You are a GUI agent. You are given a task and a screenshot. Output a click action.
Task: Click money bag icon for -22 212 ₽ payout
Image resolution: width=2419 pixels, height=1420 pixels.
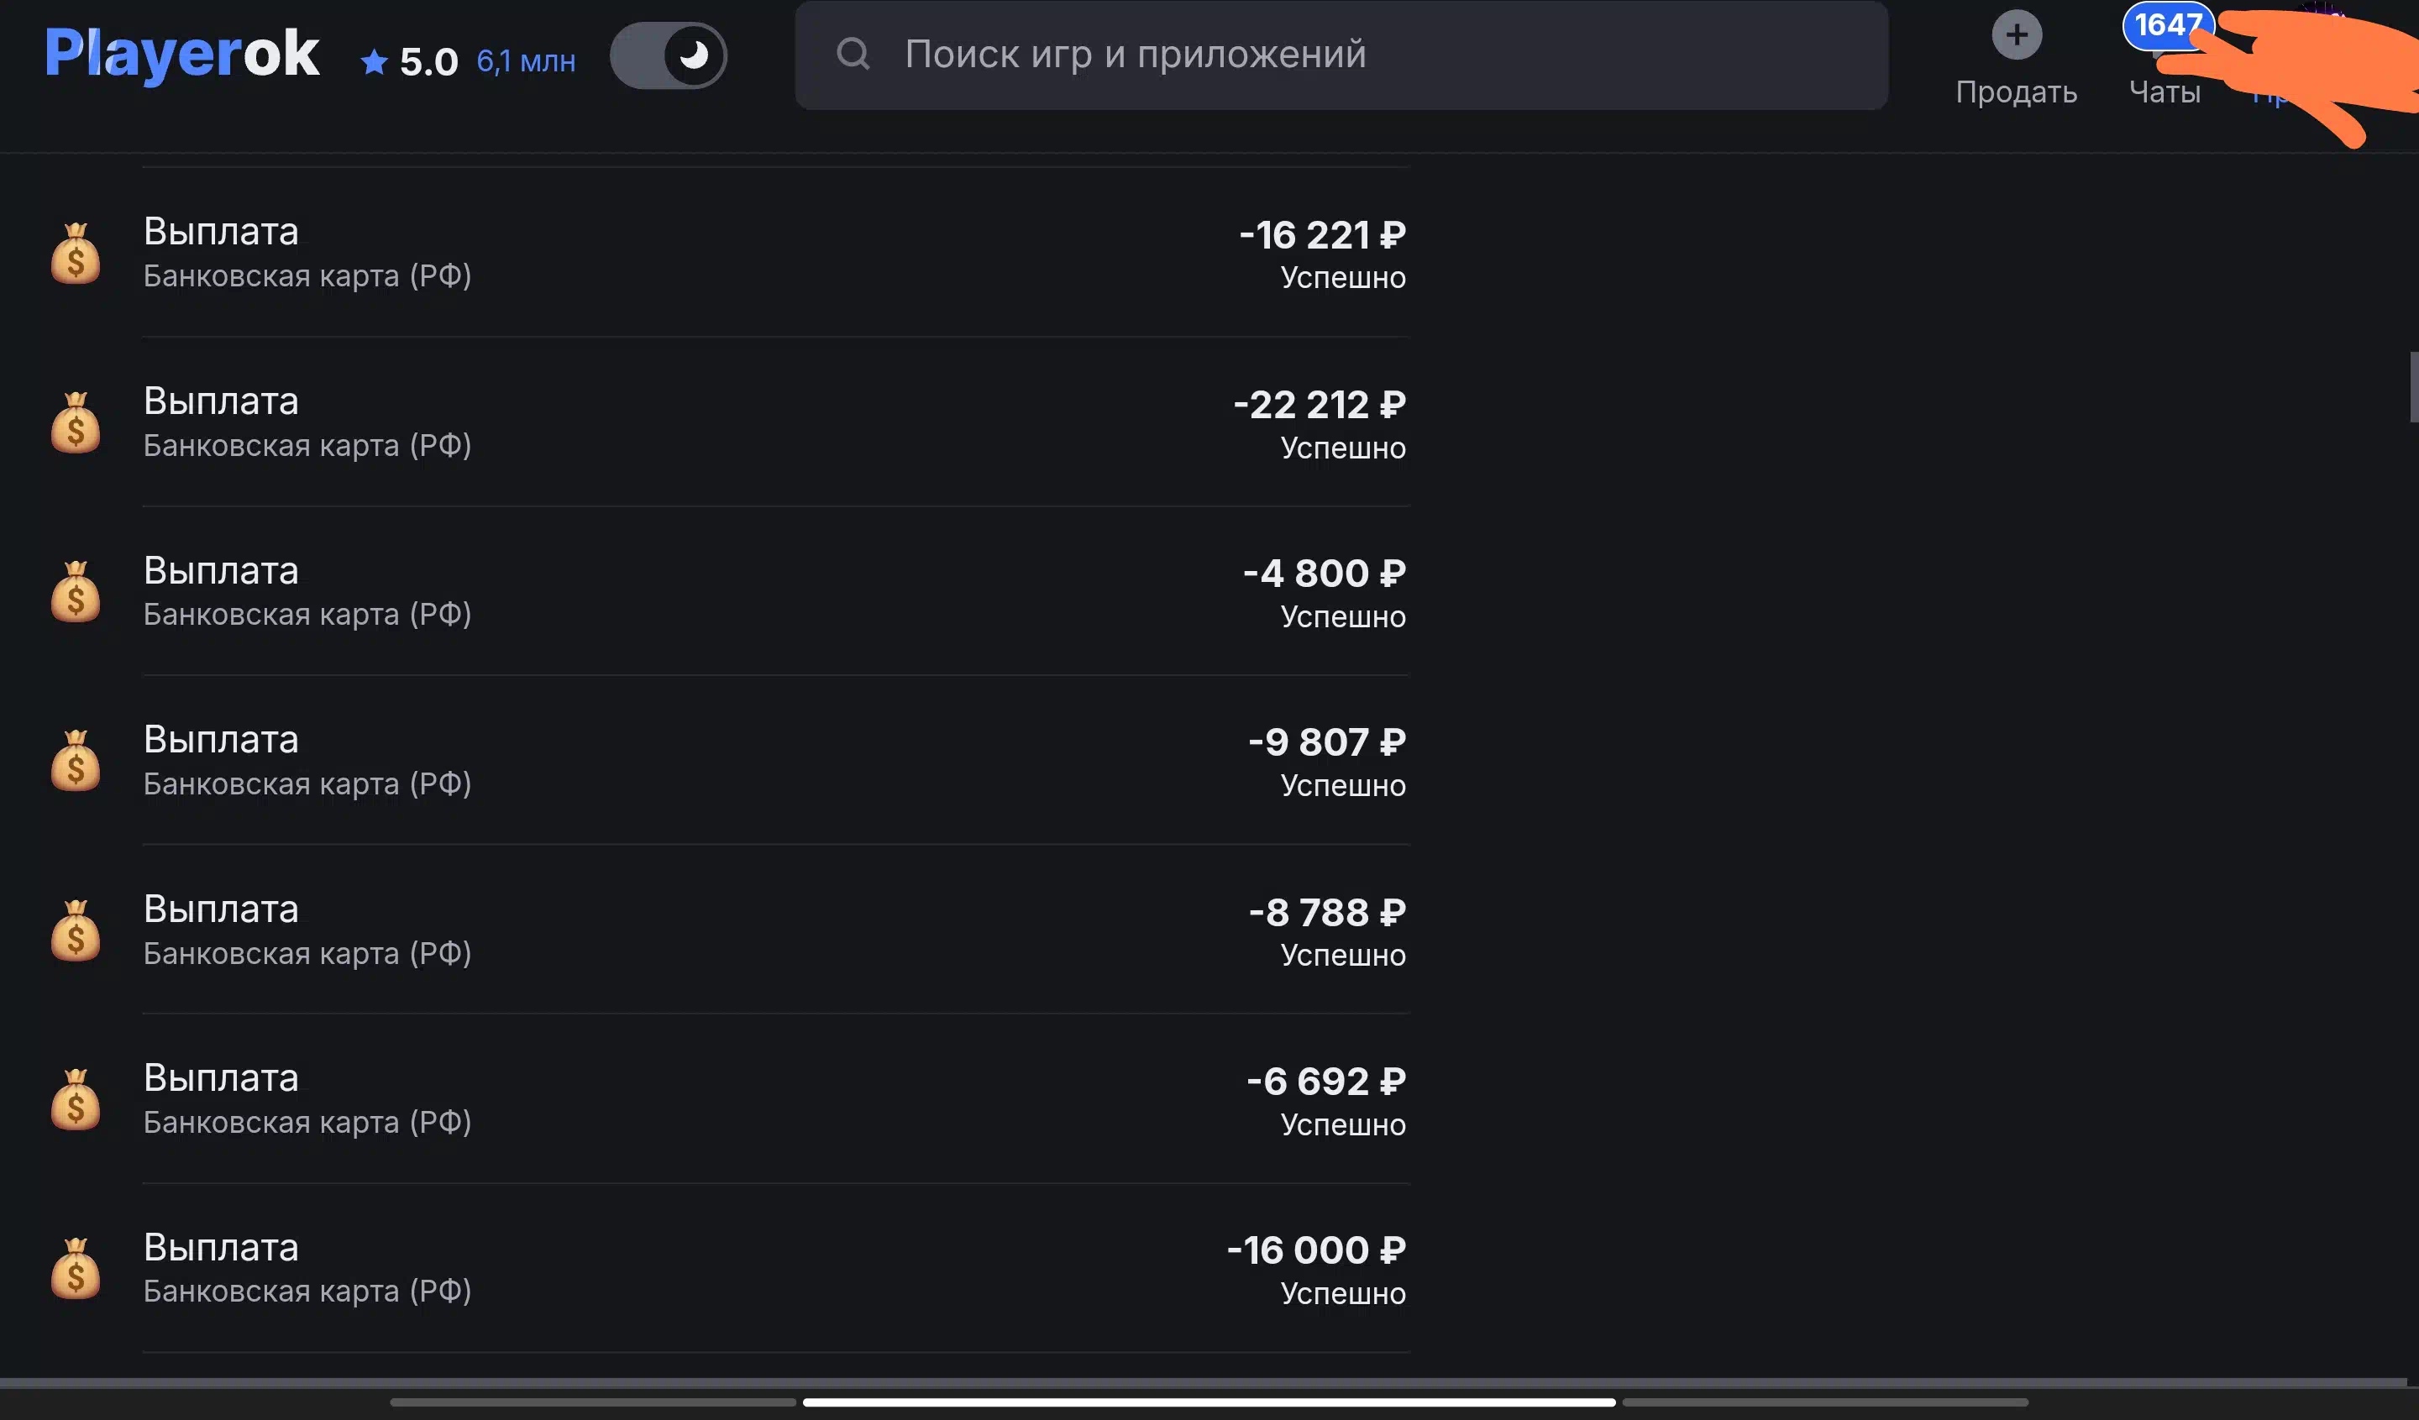coord(76,422)
